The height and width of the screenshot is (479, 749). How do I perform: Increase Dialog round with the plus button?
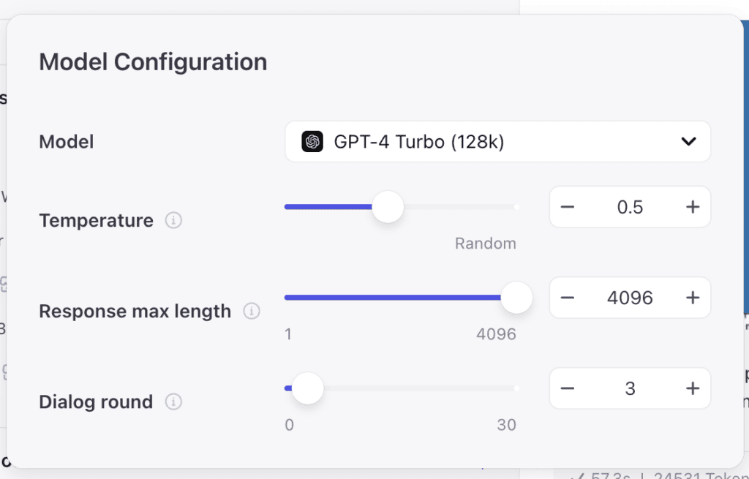(x=693, y=388)
